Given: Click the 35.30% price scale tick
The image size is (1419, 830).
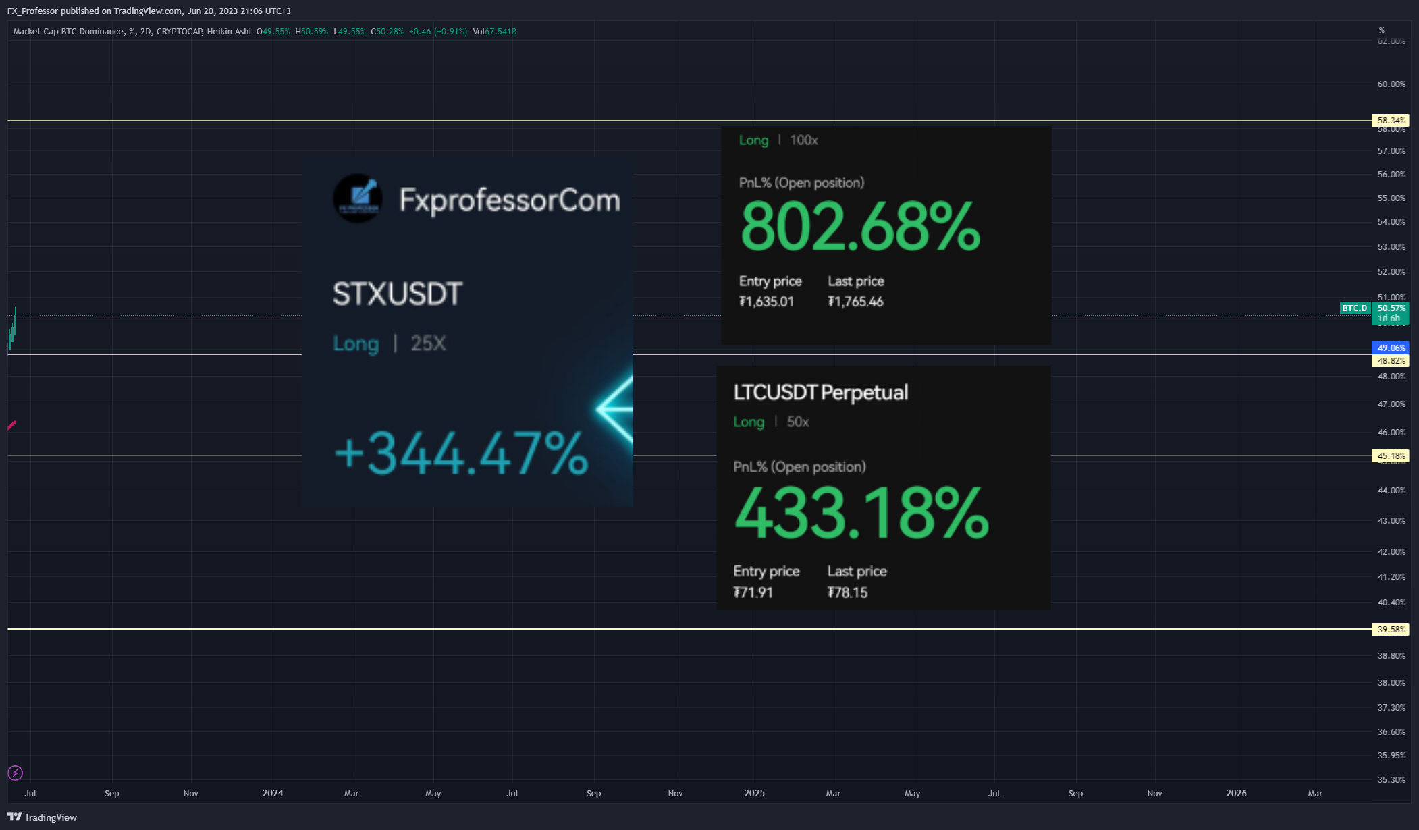Looking at the screenshot, I should click(x=1391, y=780).
